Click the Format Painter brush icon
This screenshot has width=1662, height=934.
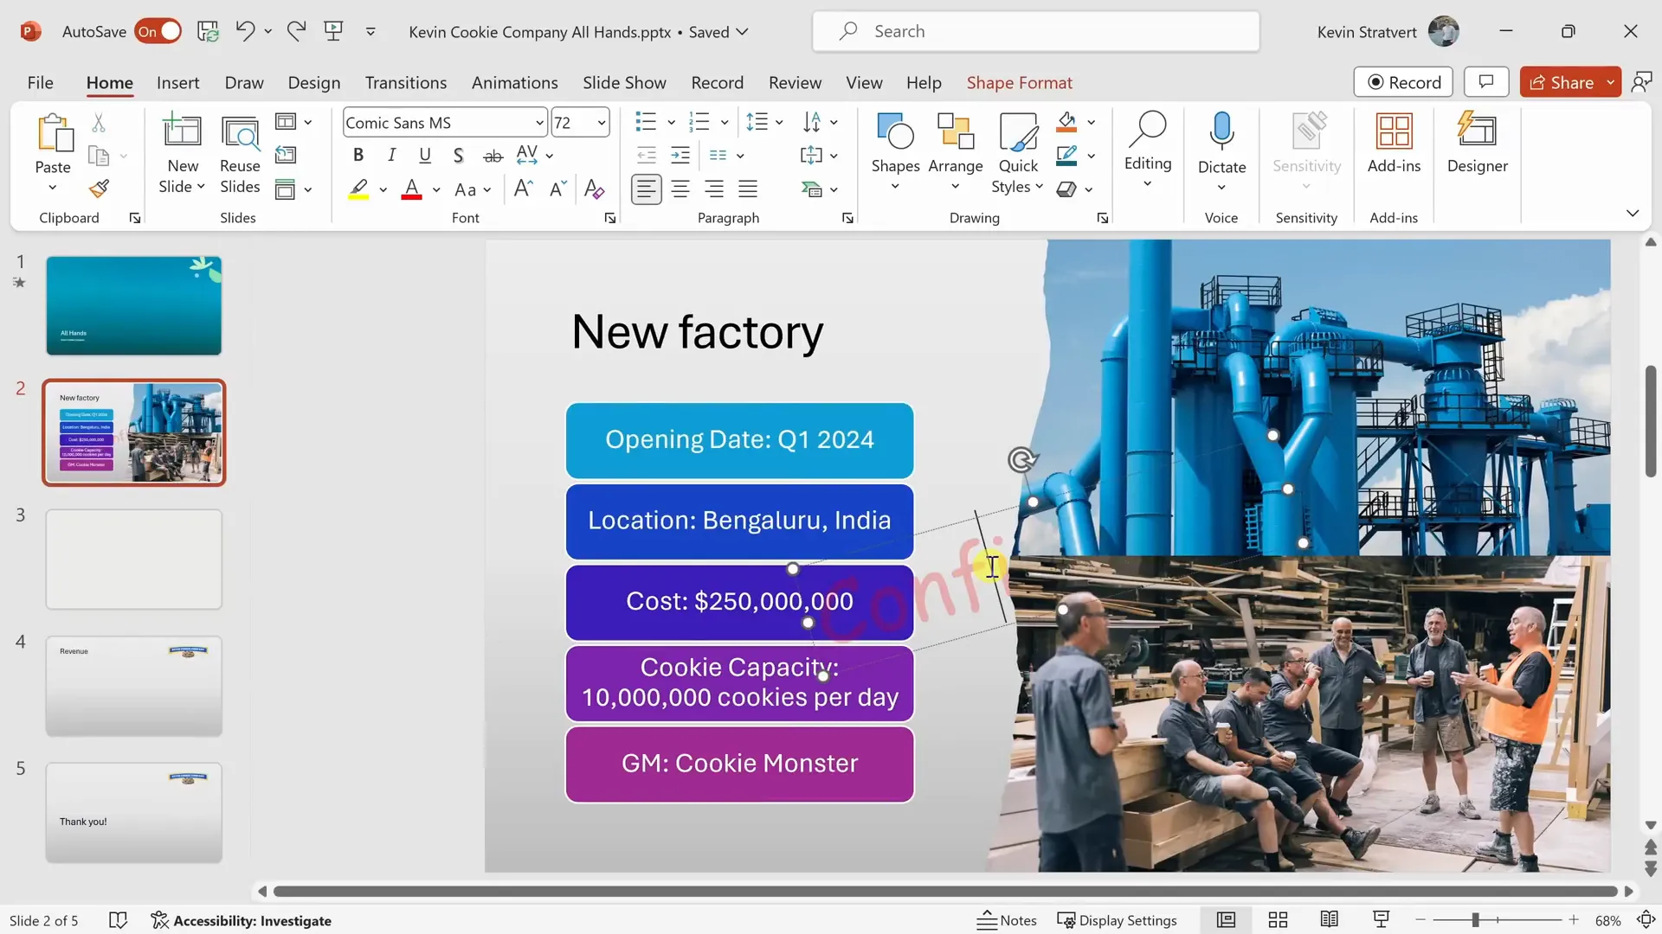click(x=99, y=189)
